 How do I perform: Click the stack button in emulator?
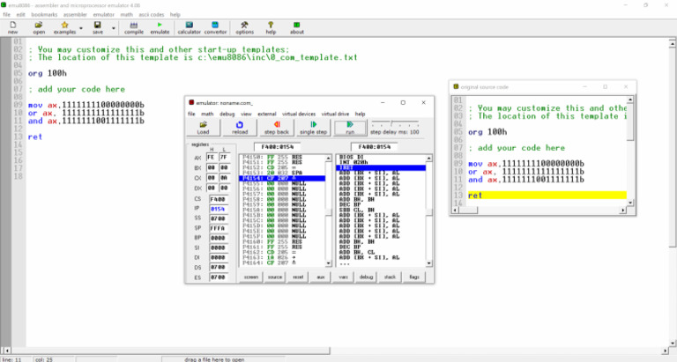(390, 277)
